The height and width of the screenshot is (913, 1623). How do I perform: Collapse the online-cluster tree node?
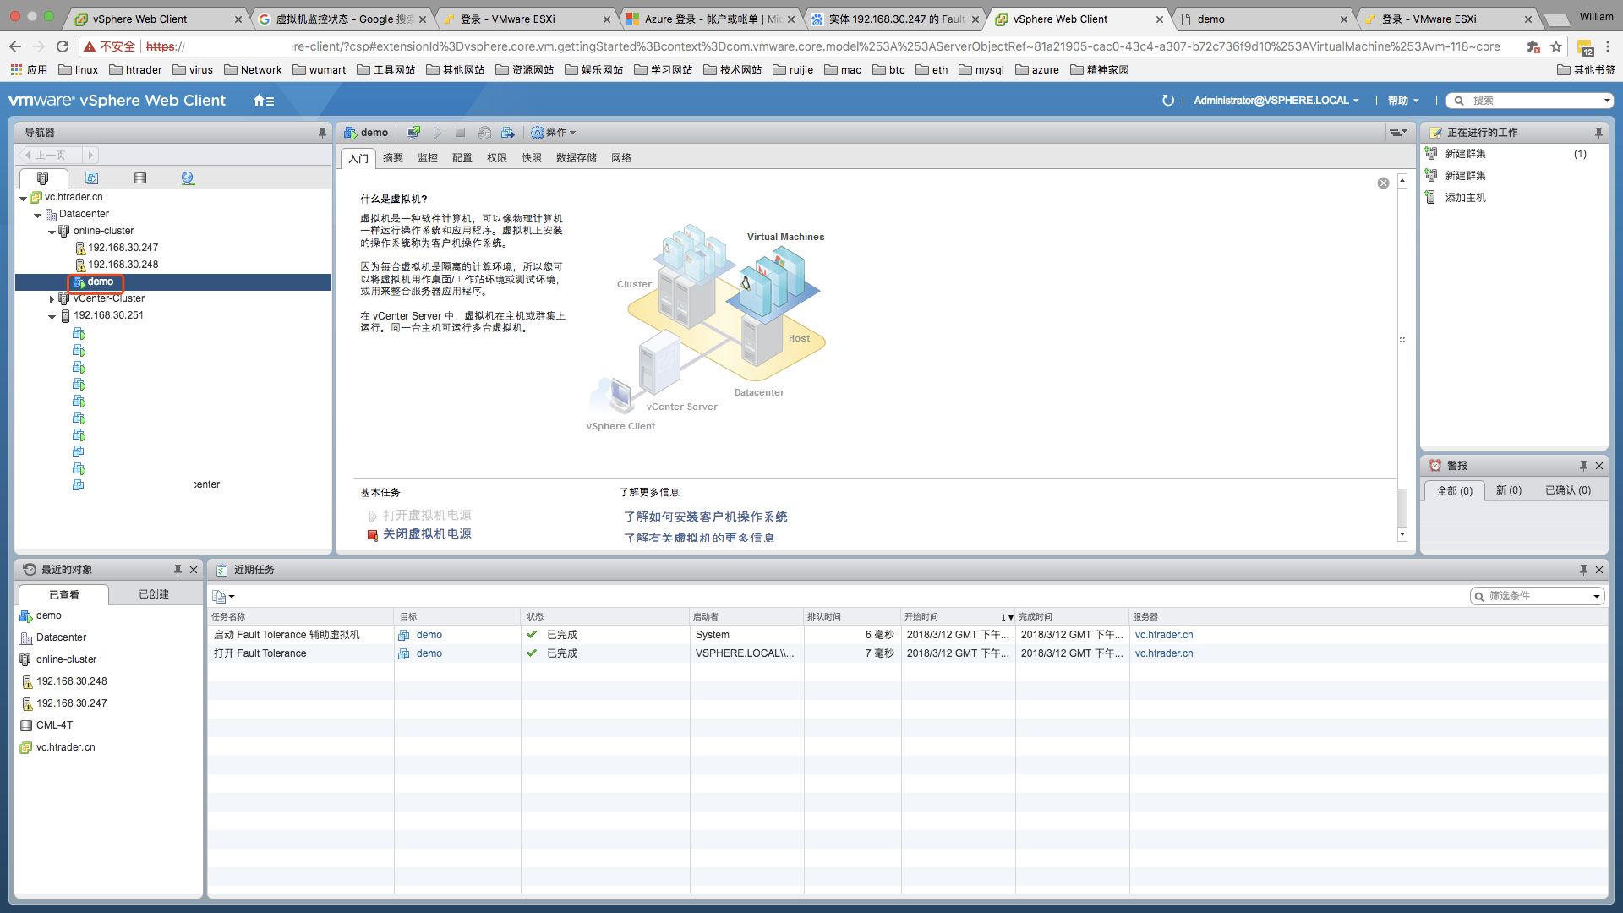(x=52, y=232)
